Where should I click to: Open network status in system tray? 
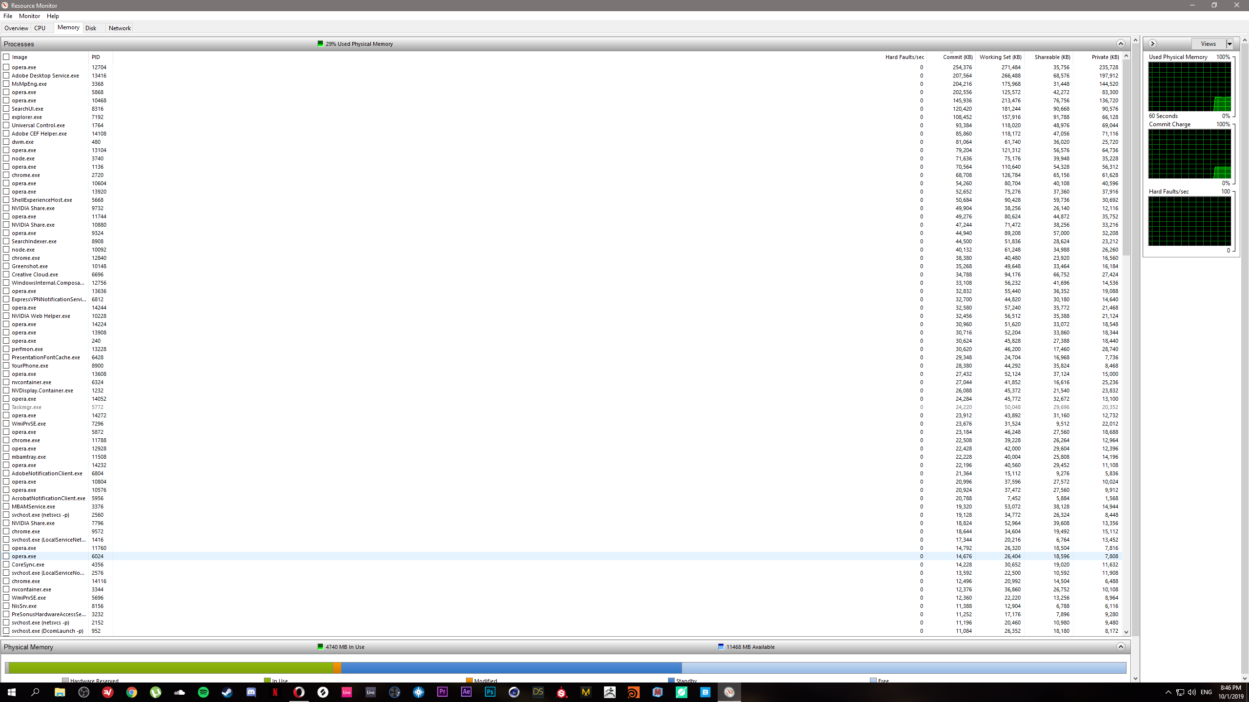tap(1180, 692)
